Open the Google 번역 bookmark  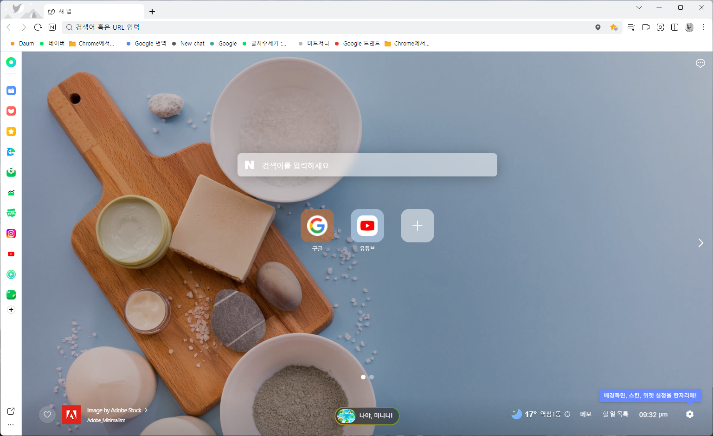146,43
